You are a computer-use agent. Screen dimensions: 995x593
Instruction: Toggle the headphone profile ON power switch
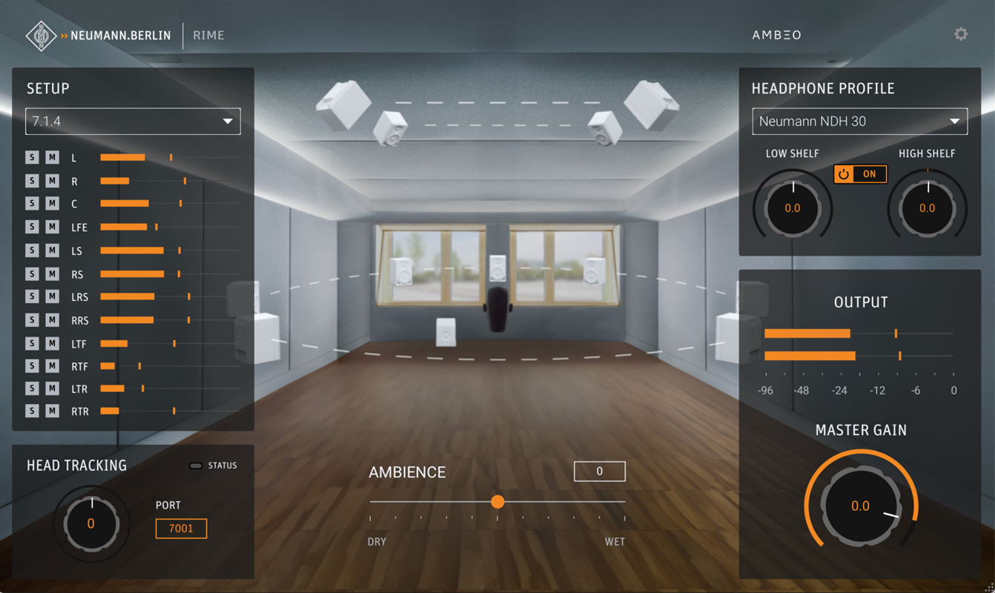click(860, 174)
